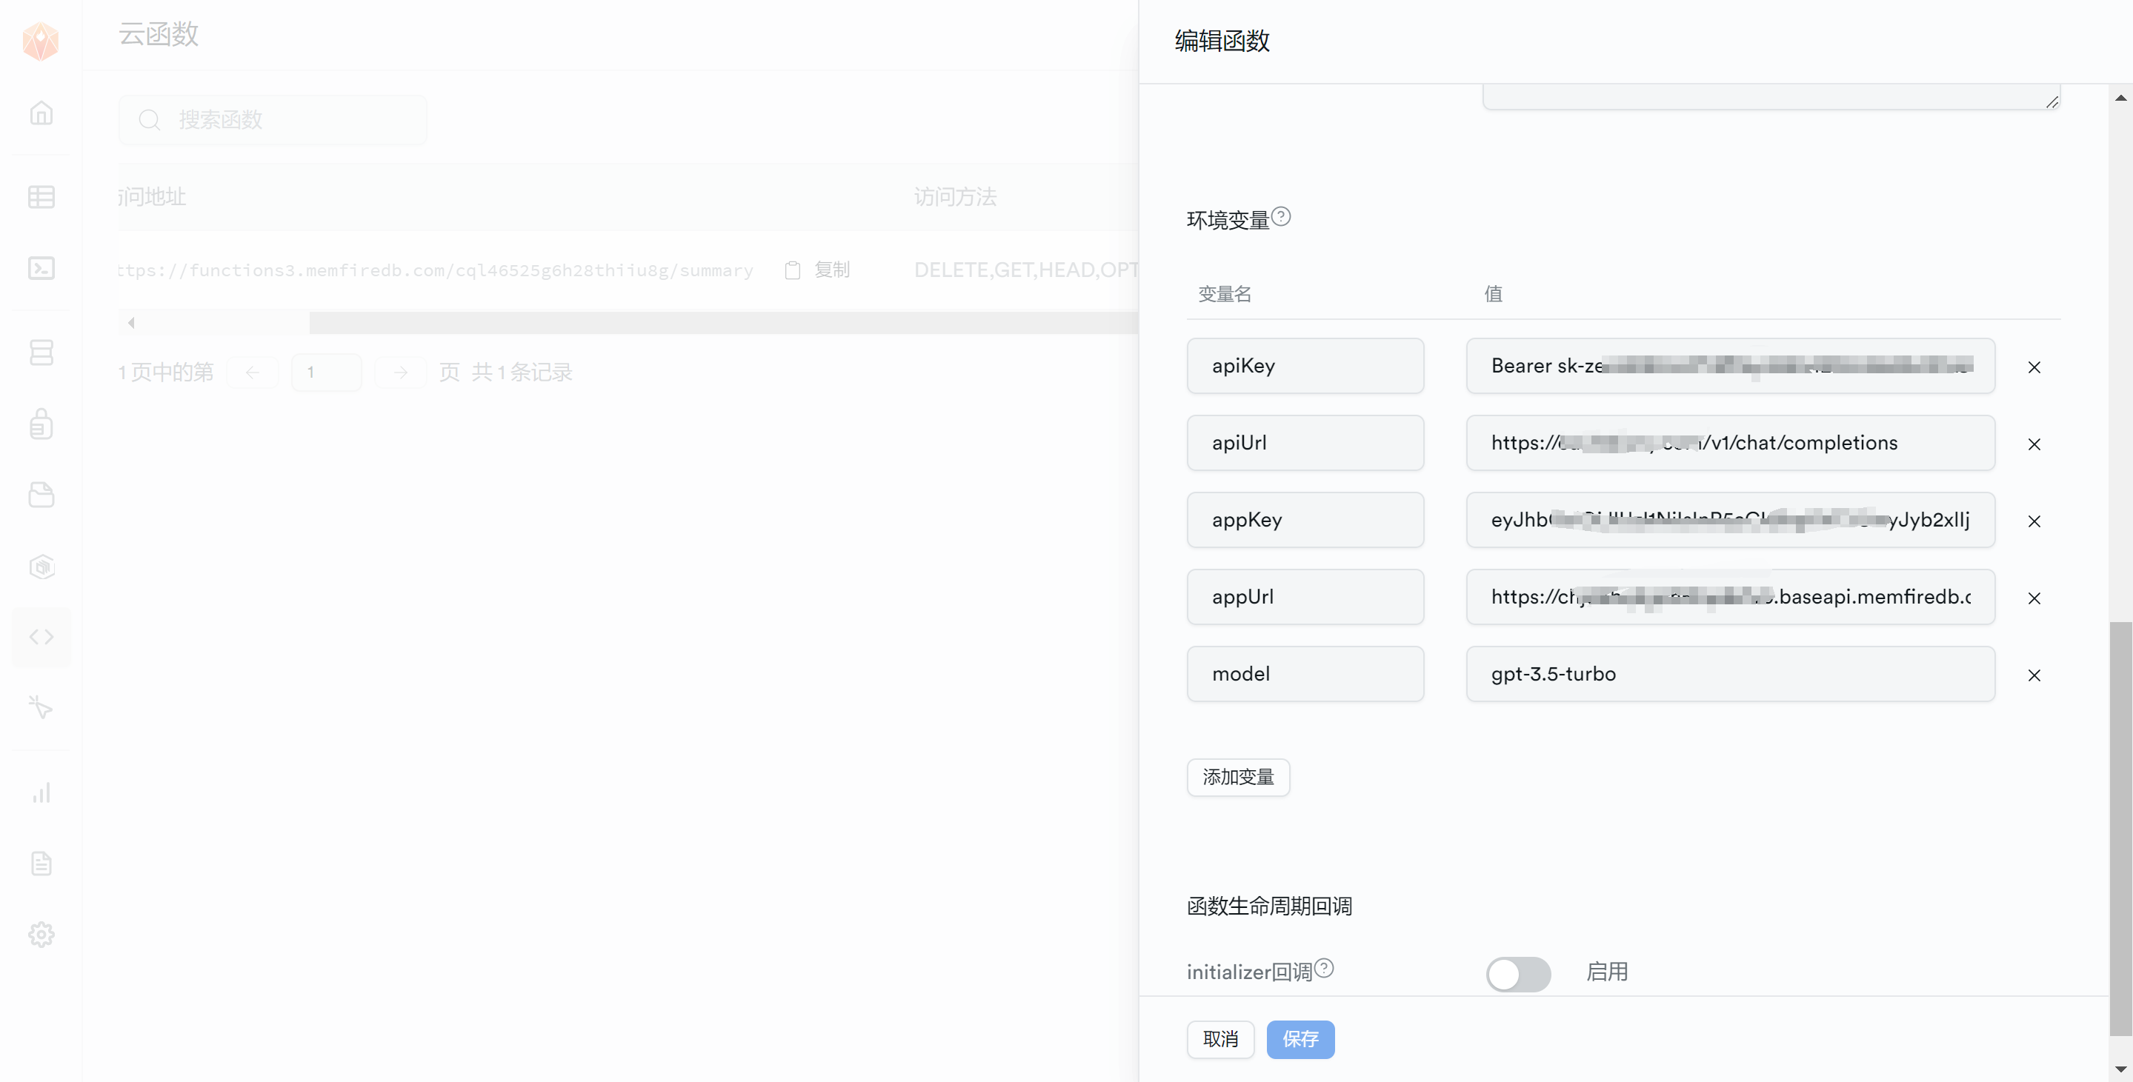Click the 云函数 page title
Image resolution: width=2133 pixels, height=1082 pixels.
point(158,34)
